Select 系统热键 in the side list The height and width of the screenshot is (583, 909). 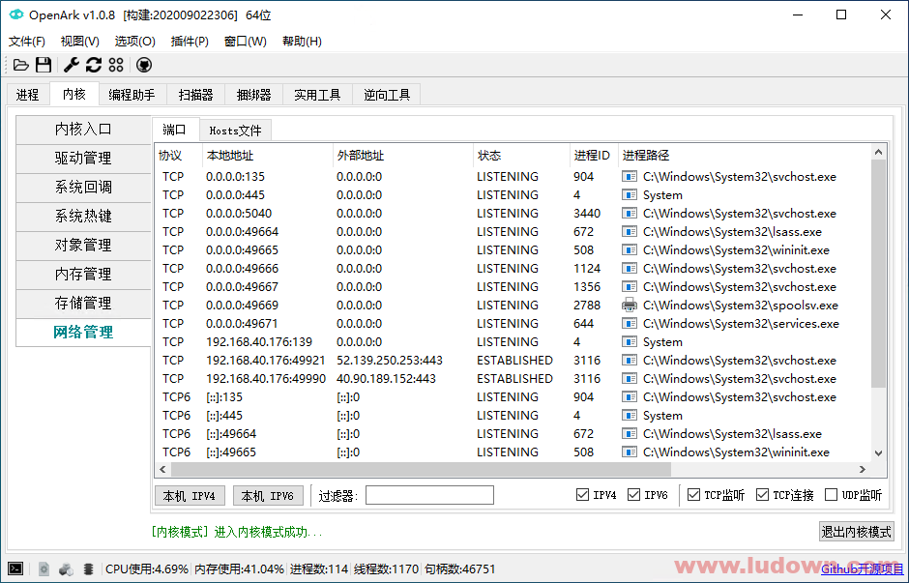point(83,217)
